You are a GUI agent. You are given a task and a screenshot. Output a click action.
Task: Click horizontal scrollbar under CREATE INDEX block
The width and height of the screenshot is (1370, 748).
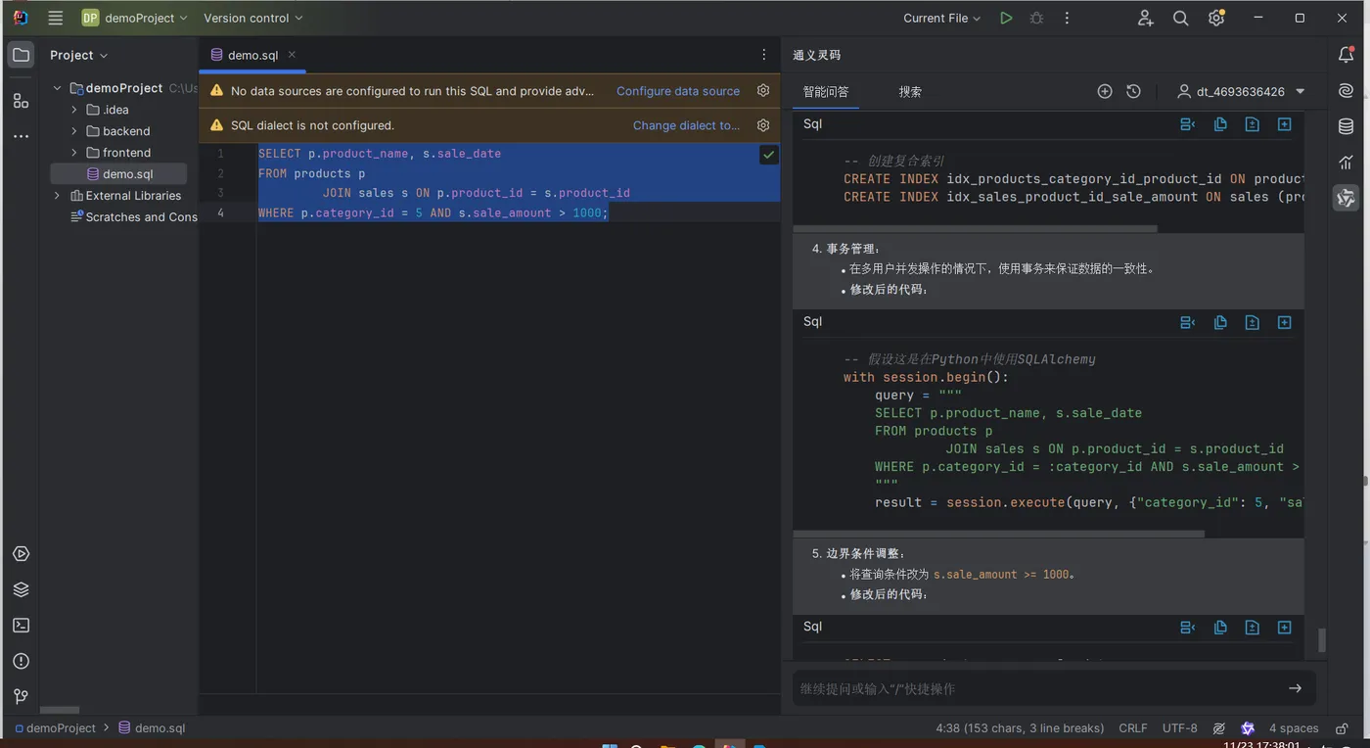coord(975,229)
